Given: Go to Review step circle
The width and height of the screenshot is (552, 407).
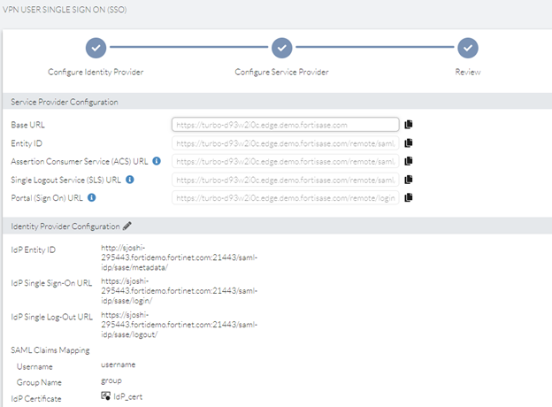Looking at the screenshot, I should click(467, 48).
